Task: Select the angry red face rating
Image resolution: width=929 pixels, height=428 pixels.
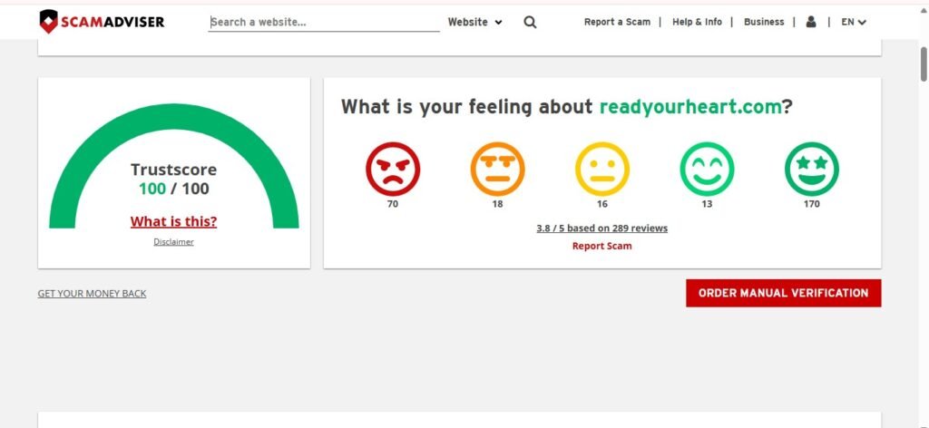Action: pyautogui.click(x=393, y=170)
